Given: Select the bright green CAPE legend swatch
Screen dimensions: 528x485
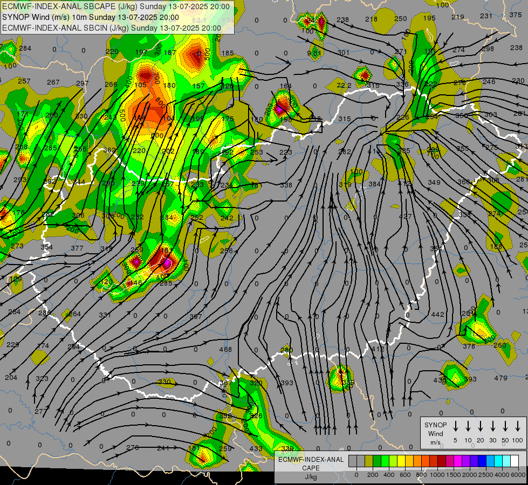Looking at the screenshot, I should click(x=385, y=461).
